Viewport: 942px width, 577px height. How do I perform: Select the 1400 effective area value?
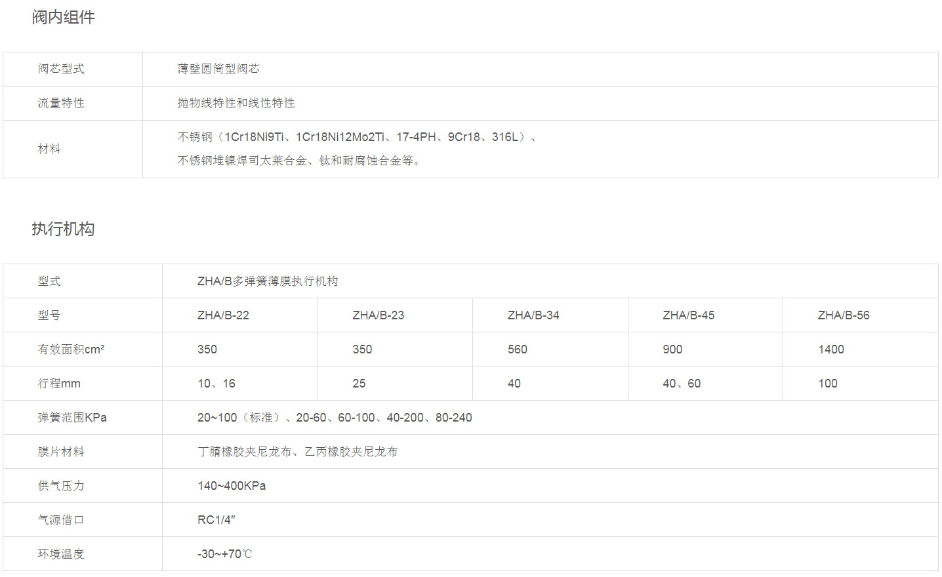pos(831,349)
